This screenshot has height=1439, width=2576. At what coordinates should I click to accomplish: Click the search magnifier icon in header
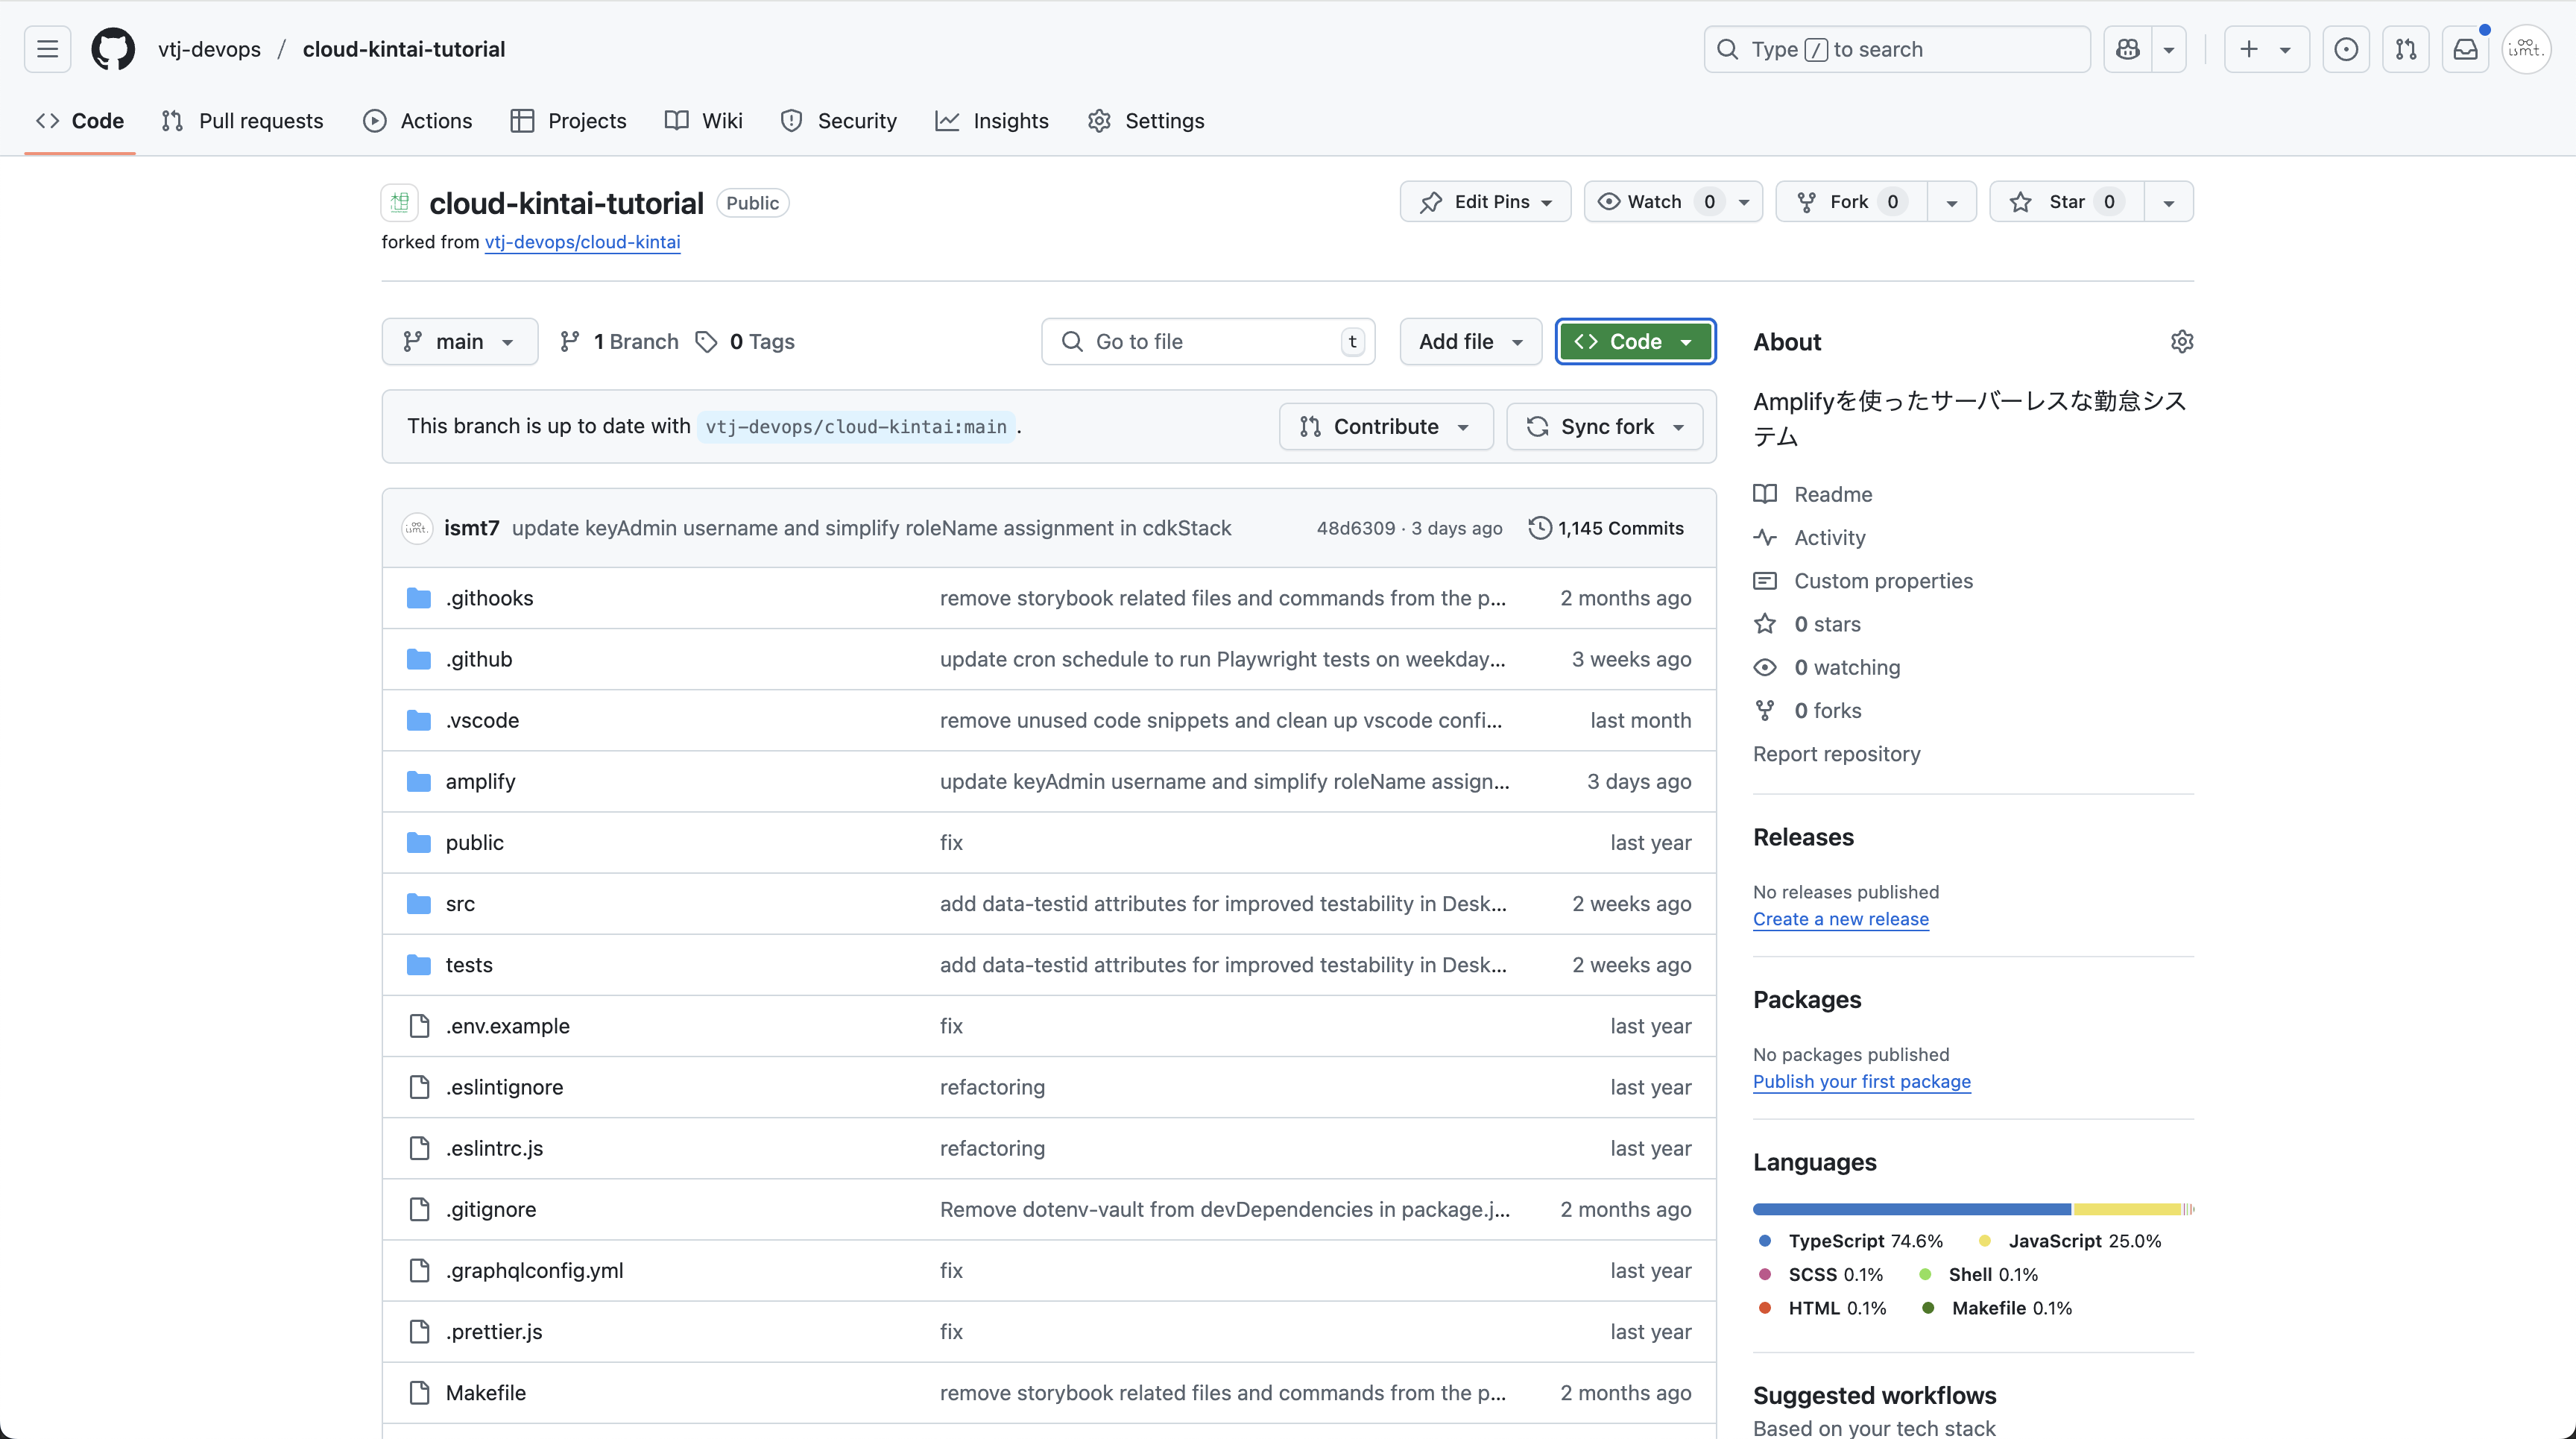click(1727, 49)
